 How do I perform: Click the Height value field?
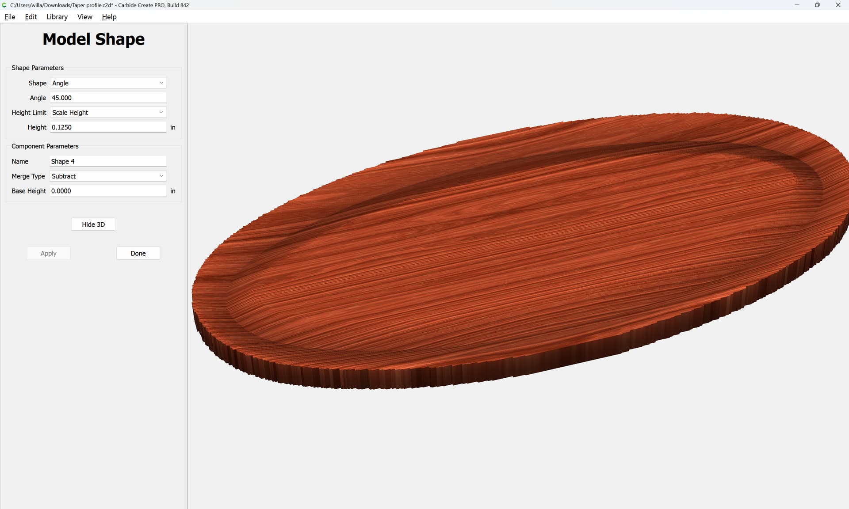108,127
